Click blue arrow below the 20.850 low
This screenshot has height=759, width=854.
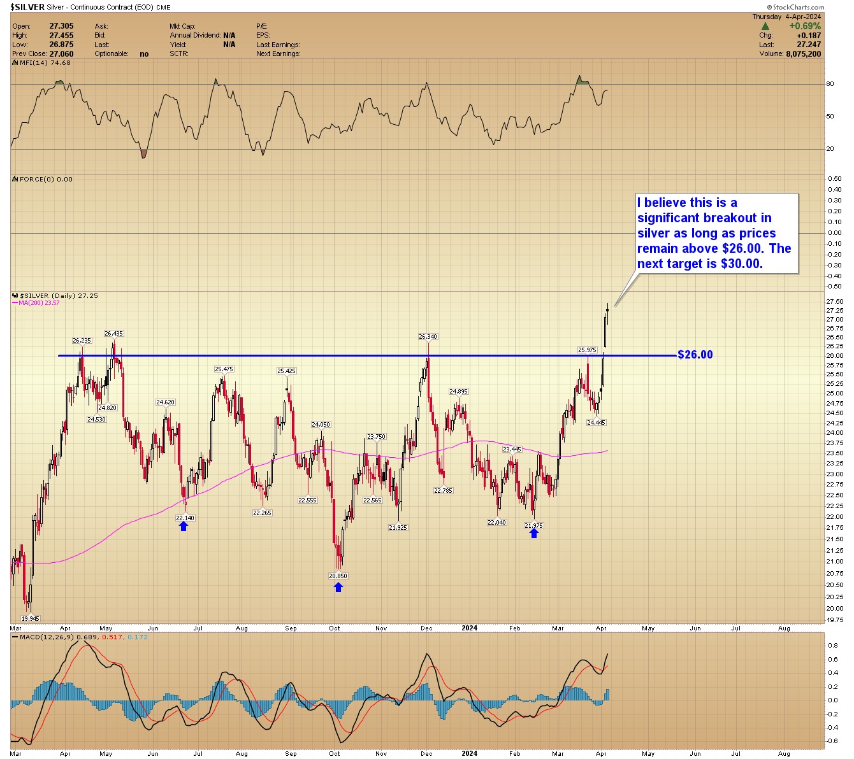[x=338, y=587]
